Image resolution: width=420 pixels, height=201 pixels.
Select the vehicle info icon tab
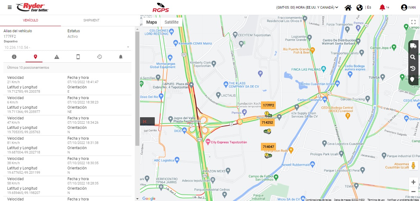click(x=14, y=57)
